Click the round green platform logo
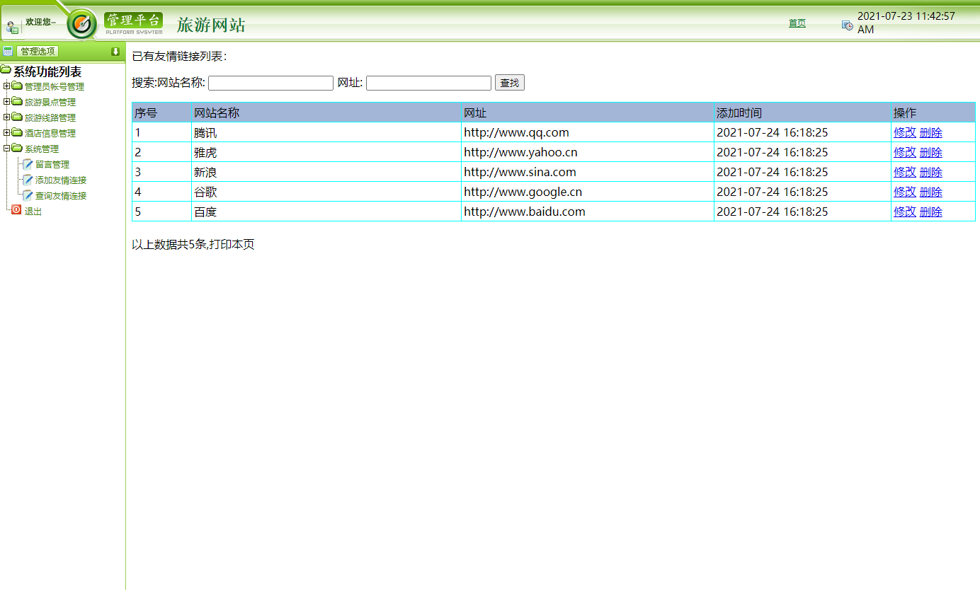The height and width of the screenshot is (590, 980). (x=82, y=24)
